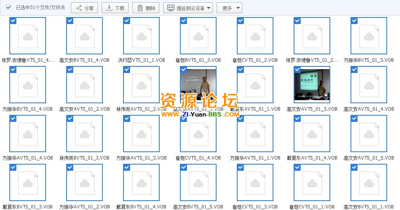Click file icon of 方振华BVTS_01_3.VOB
The height and width of the screenshot is (210, 400).
click(x=369, y=36)
